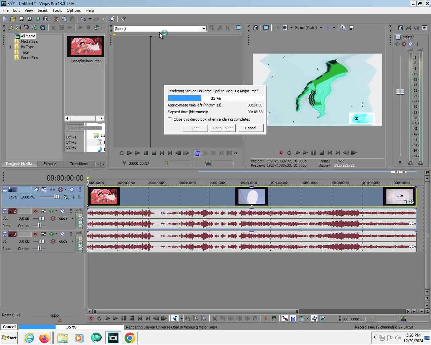
Task: Toggle Solo on audio track 2
Action: point(71,211)
